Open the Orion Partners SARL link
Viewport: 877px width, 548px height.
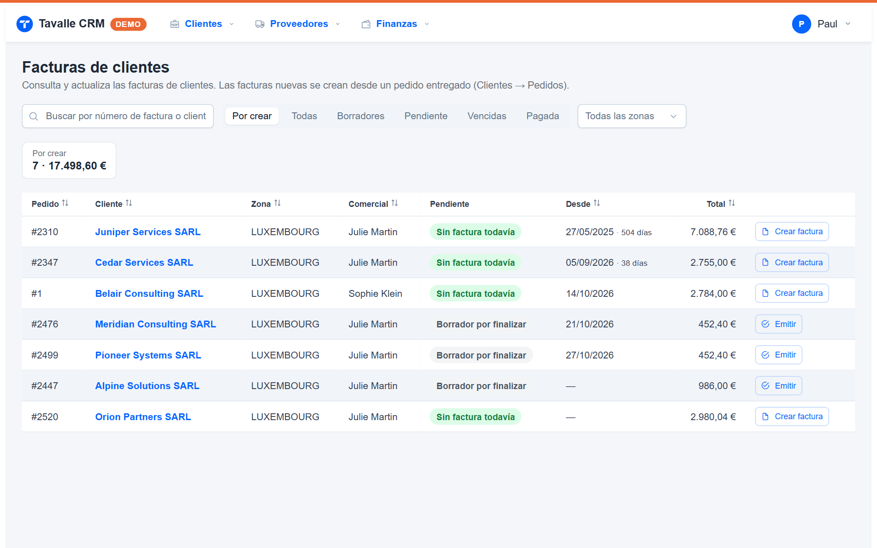[143, 417]
